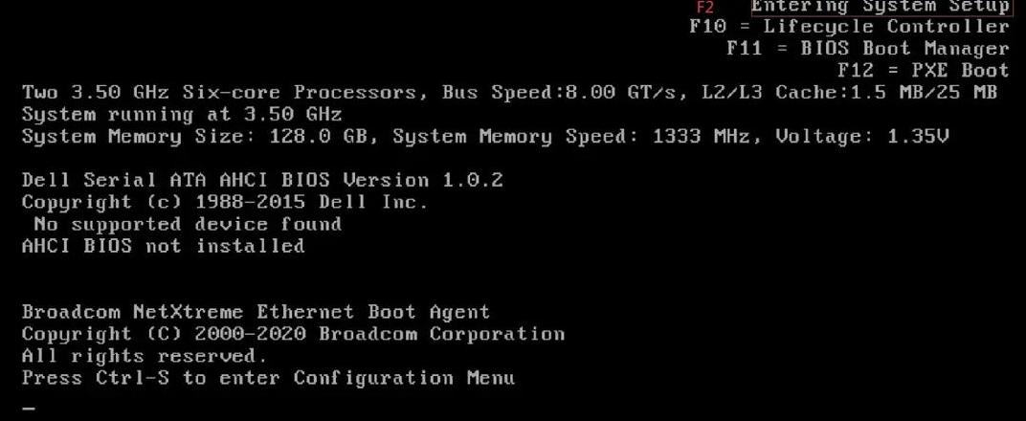Select the F11 BIOS Boot Manager line
This screenshot has width=1026, height=421.
pos(868,49)
